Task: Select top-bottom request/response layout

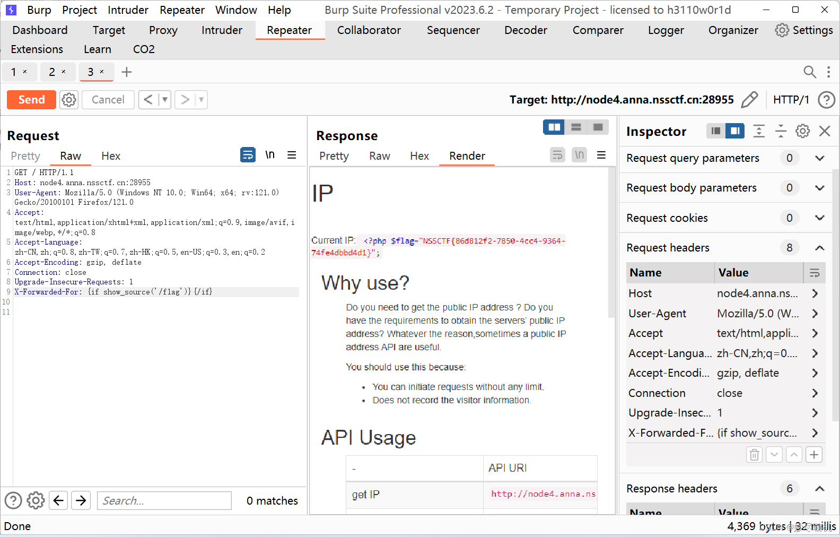Action: pos(576,127)
